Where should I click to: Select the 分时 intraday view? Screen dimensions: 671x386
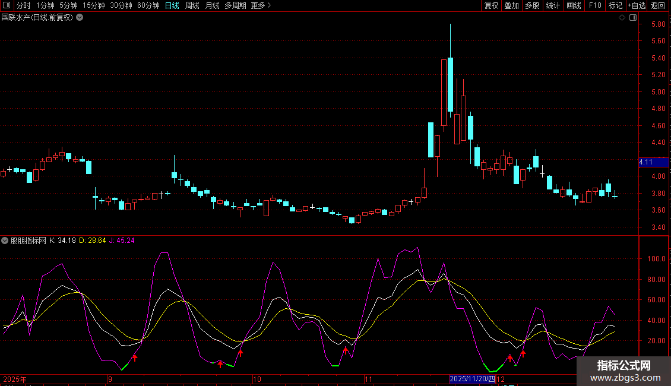point(23,6)
